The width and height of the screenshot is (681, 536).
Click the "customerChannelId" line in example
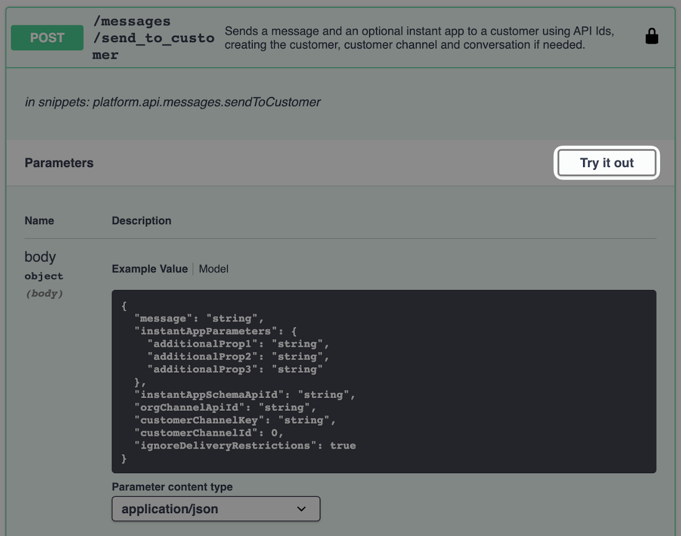tap(209, 433)
